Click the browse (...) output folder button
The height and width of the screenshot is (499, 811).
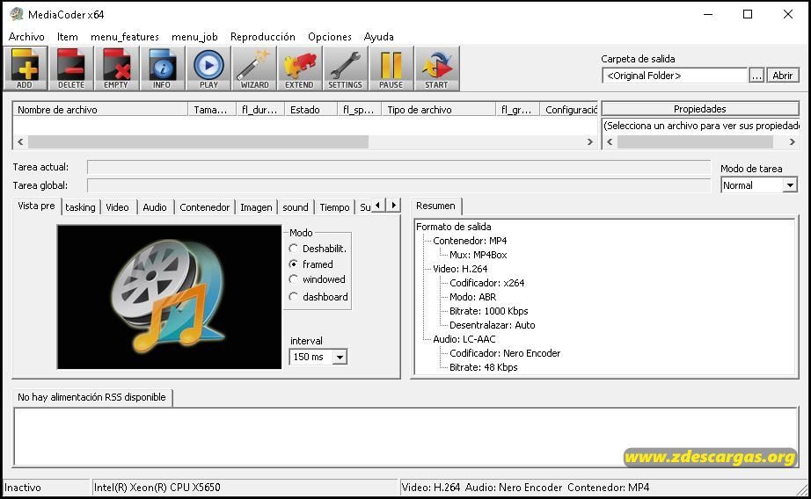(x=756, y=76)
